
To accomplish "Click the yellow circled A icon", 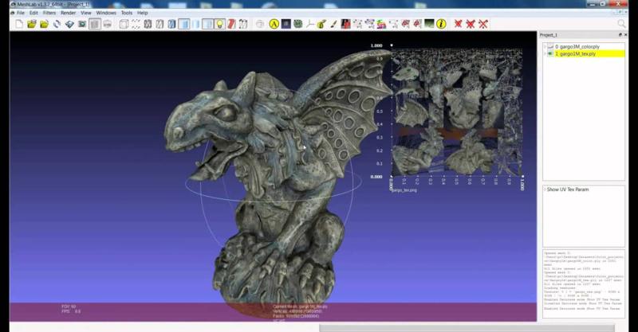I will point(274,24).
